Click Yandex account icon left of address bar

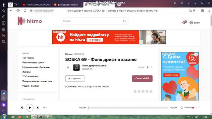[x=18, y=11]
